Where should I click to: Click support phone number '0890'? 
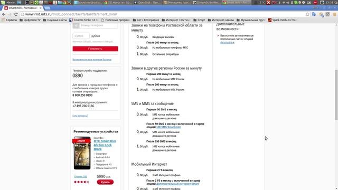(78, 75)
